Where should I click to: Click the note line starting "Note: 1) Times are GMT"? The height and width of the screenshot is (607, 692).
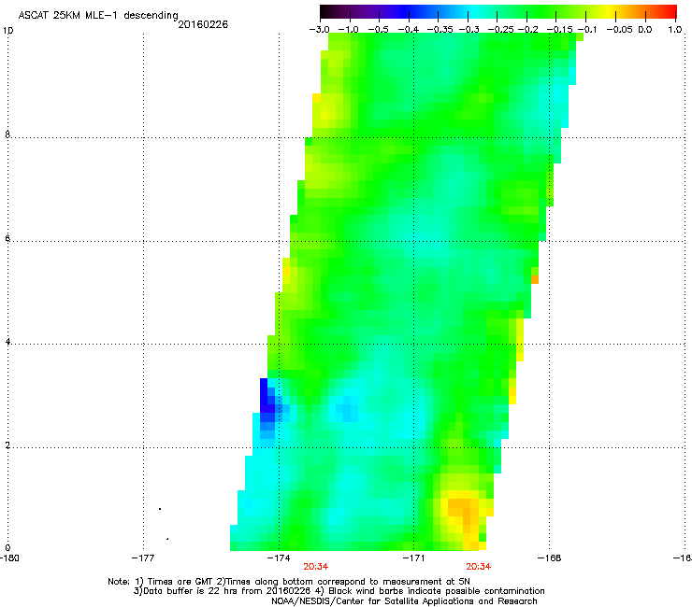click(x=289, y=582)
